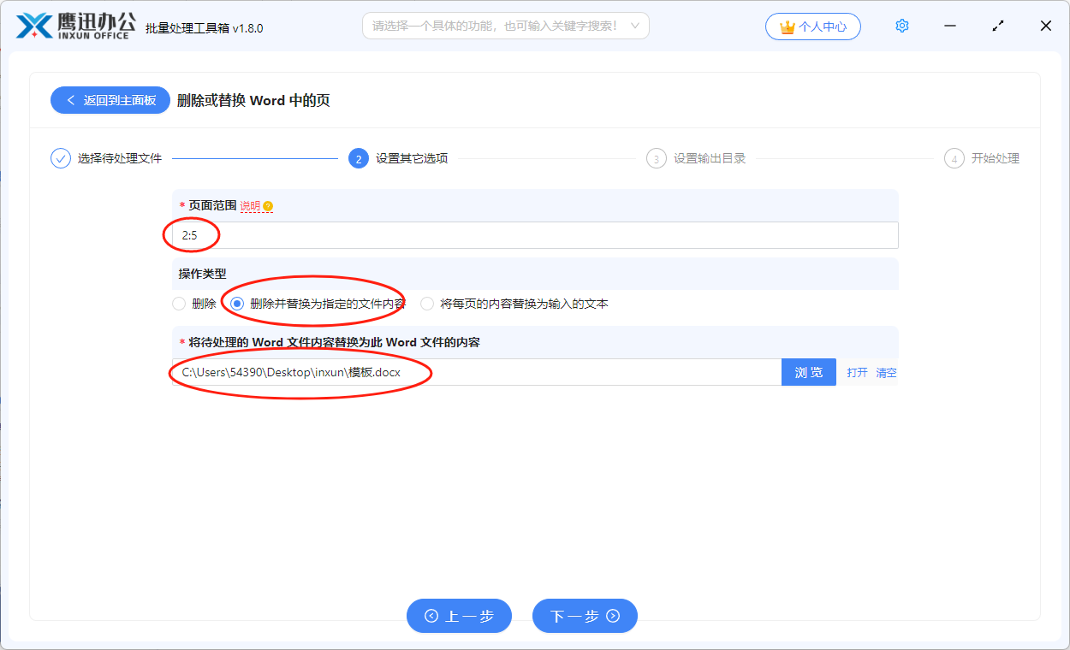This screenshot has height=650, width=1070.
Task: Click the 操作类型 label
Action: click(202, 274)
